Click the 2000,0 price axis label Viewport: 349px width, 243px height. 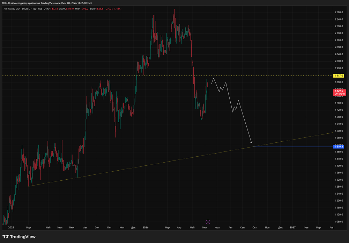click(339, 61)
